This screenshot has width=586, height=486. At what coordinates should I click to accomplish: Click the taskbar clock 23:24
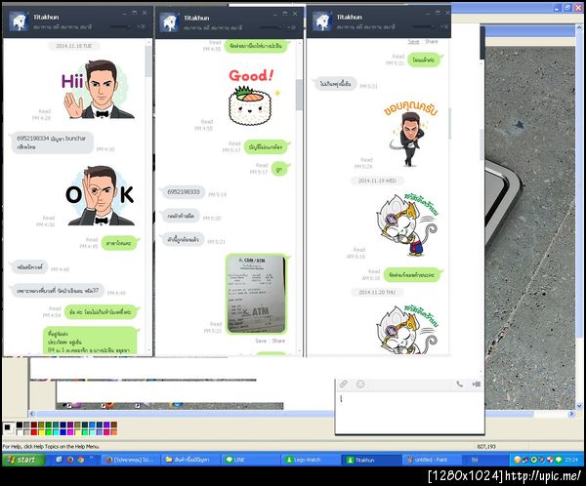tap(572, 460)
